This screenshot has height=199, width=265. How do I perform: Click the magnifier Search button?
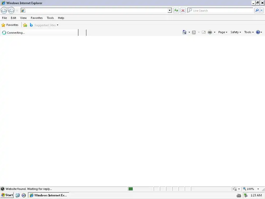click(x=257, y=10)
